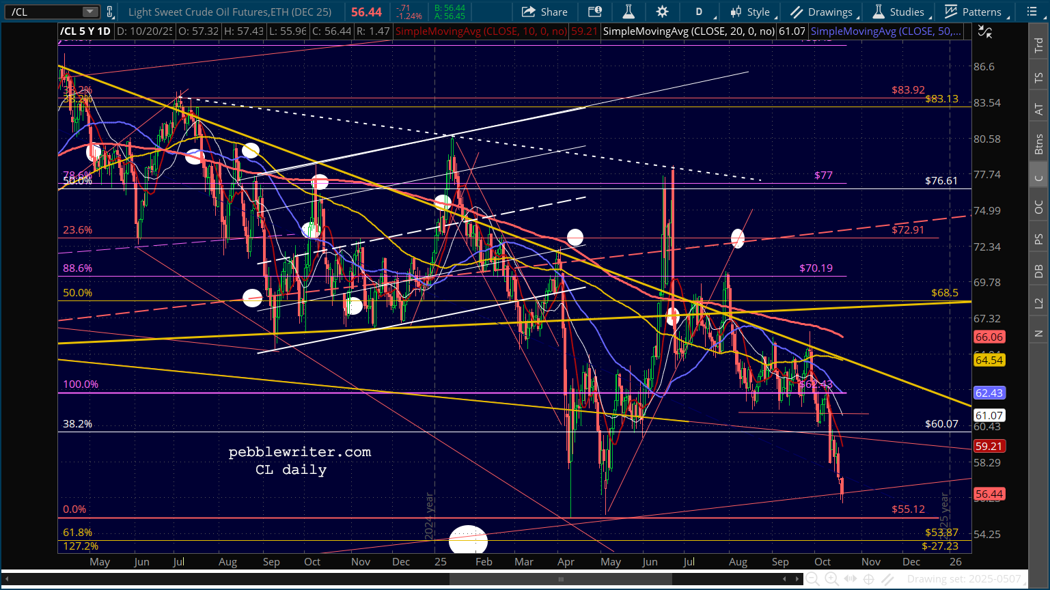Click the 56.44 current price bubble
This screenshot has width=1050, height=590.
pos(989,494)
